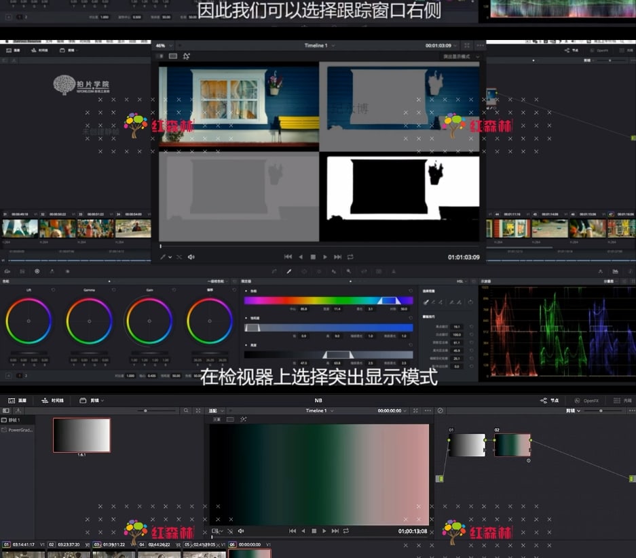
Task: Click the 100.0 matte finesse value field
Action: point(457,335)
